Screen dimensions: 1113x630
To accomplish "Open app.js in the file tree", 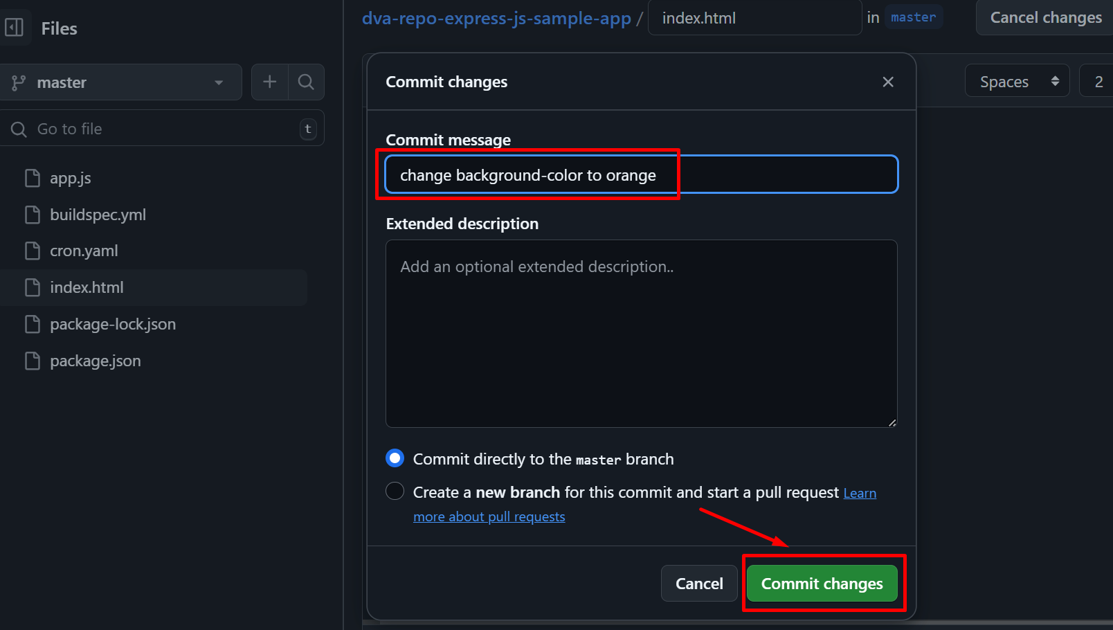I will 70,179.
